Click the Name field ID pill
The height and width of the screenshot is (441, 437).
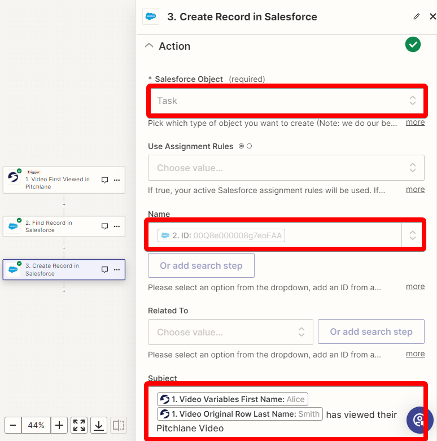point(221,235)
